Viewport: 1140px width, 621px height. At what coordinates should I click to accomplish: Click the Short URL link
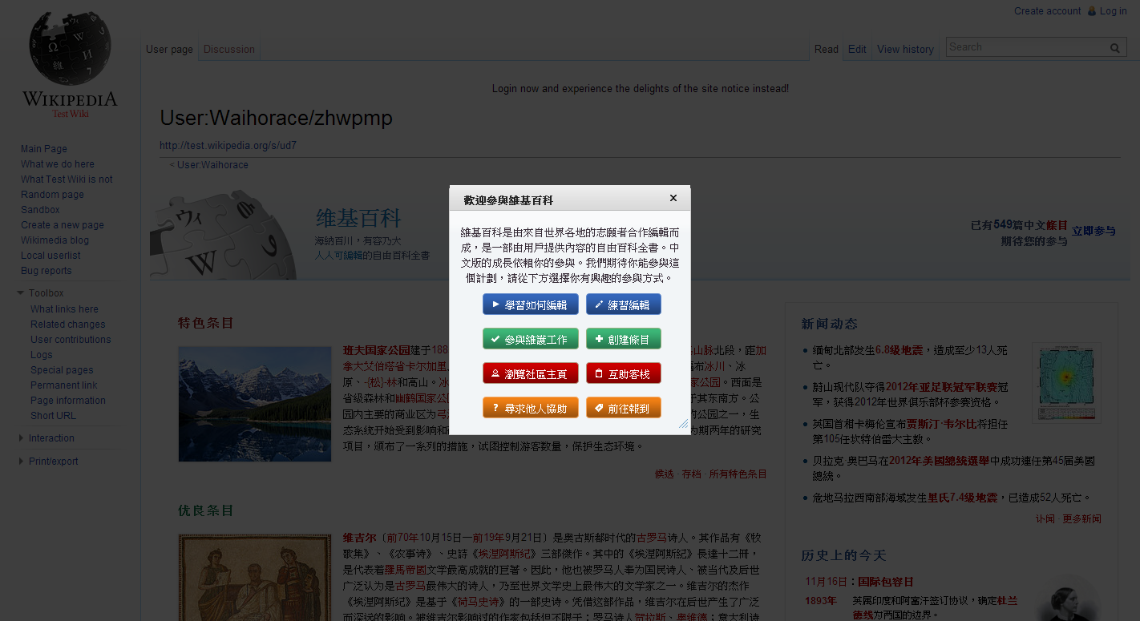click(x=53, y=416)
